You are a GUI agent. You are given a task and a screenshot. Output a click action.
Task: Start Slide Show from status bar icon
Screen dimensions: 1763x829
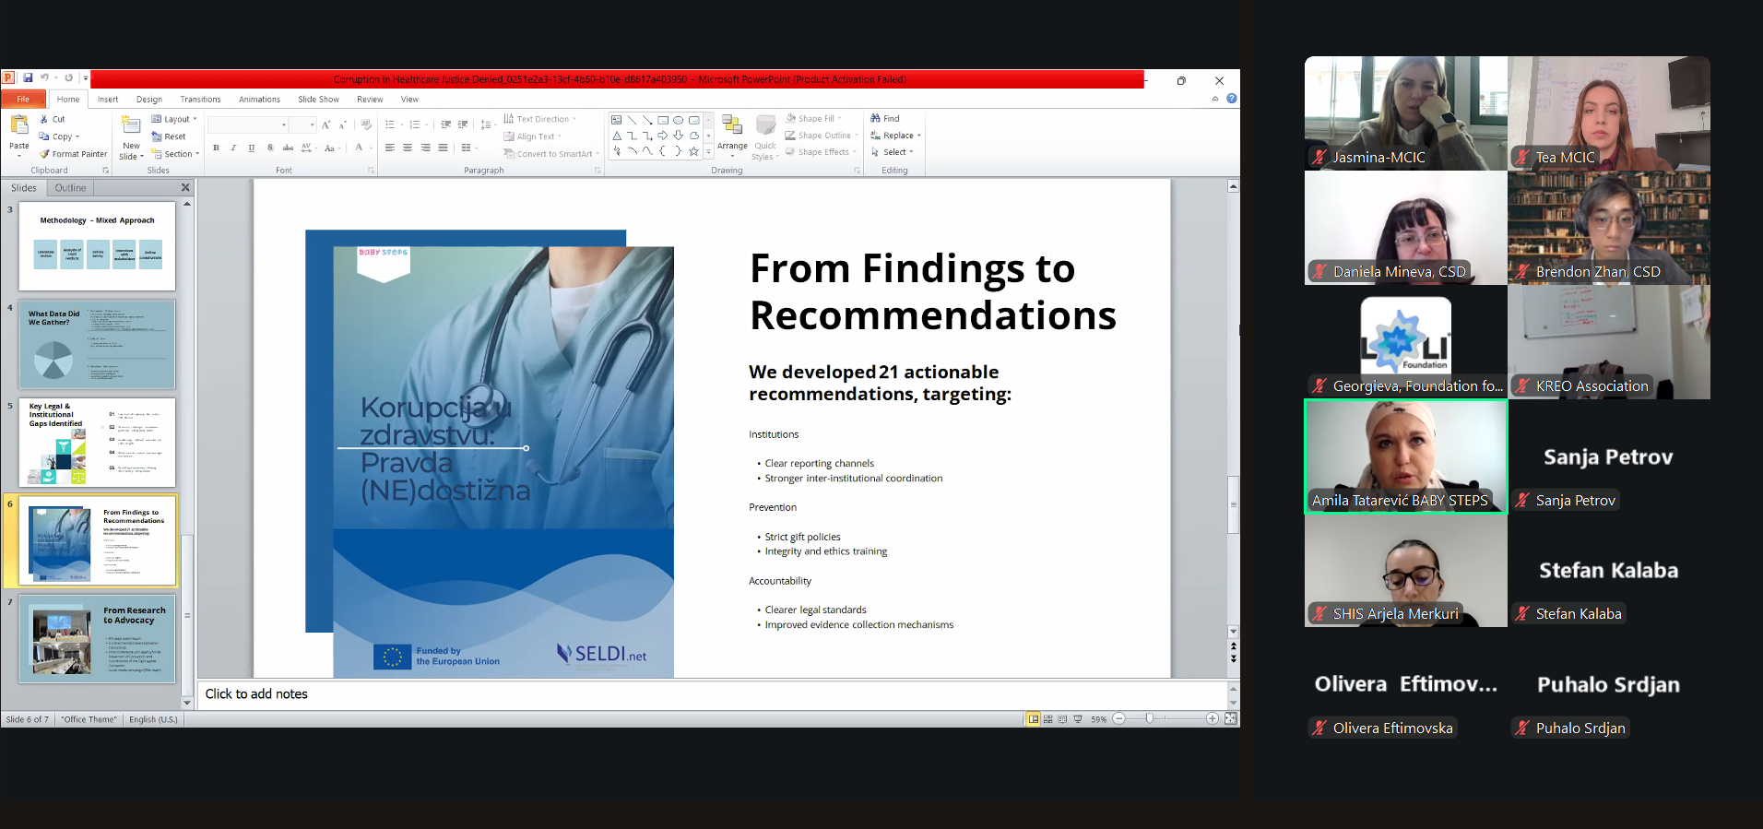(x=1078, y=719)
